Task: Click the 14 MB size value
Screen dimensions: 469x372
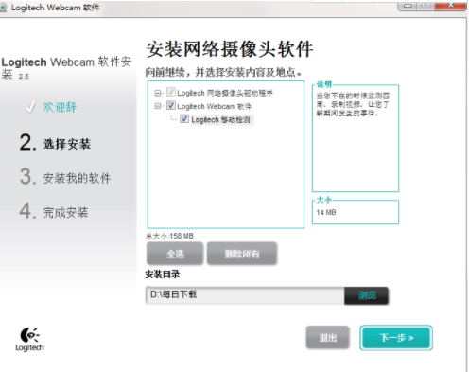Action: click(326, 212)
